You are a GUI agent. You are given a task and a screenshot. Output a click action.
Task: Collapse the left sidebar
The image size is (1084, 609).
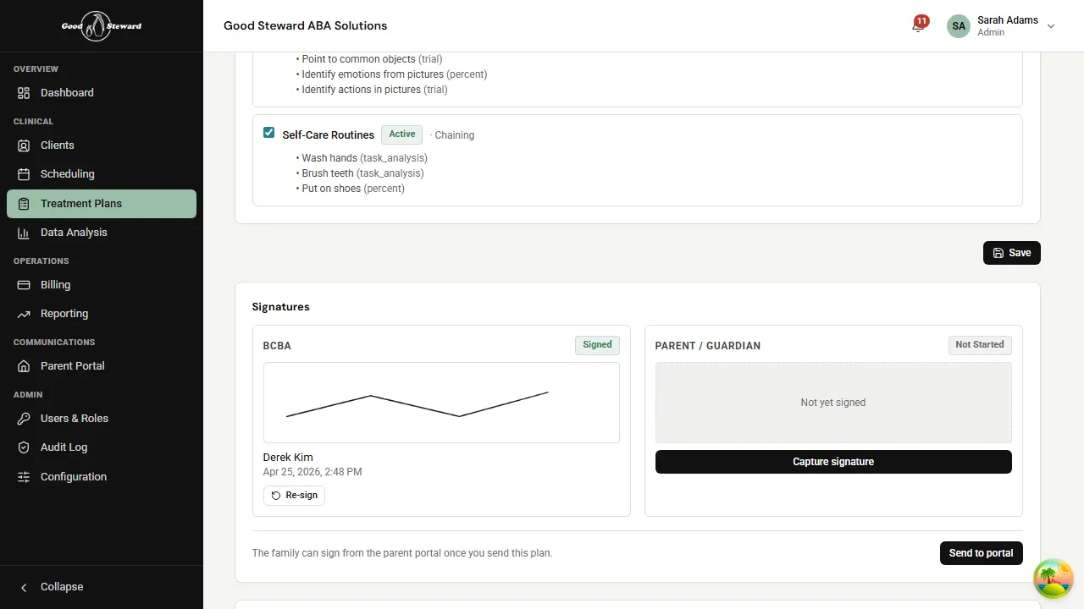click(51, 586)
